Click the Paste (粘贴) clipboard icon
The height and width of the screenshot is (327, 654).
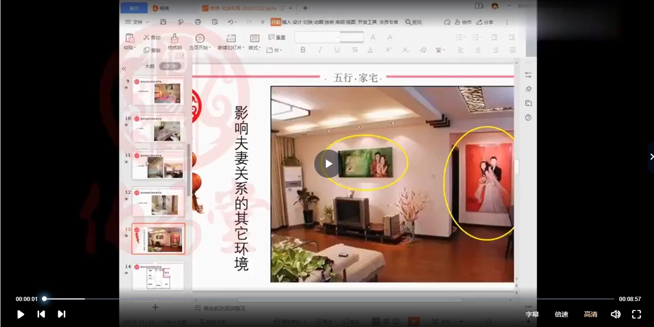[x=129, y=39]
